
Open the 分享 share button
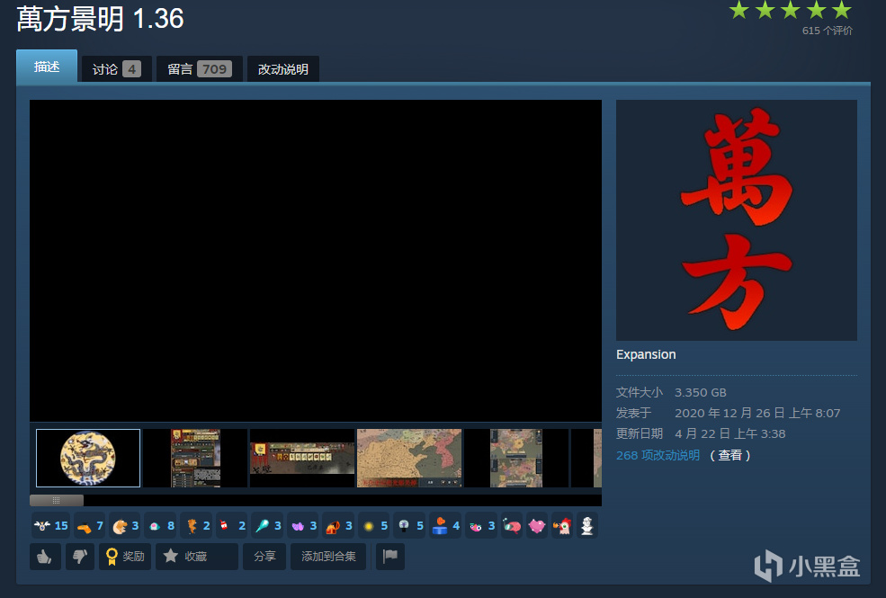pos(264,557)
